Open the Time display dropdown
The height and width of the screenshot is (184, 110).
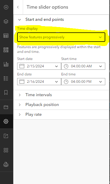pos(61,37)
